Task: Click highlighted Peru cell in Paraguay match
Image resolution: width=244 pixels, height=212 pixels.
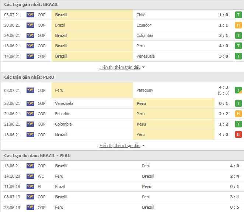Action: tap(92, 90)
